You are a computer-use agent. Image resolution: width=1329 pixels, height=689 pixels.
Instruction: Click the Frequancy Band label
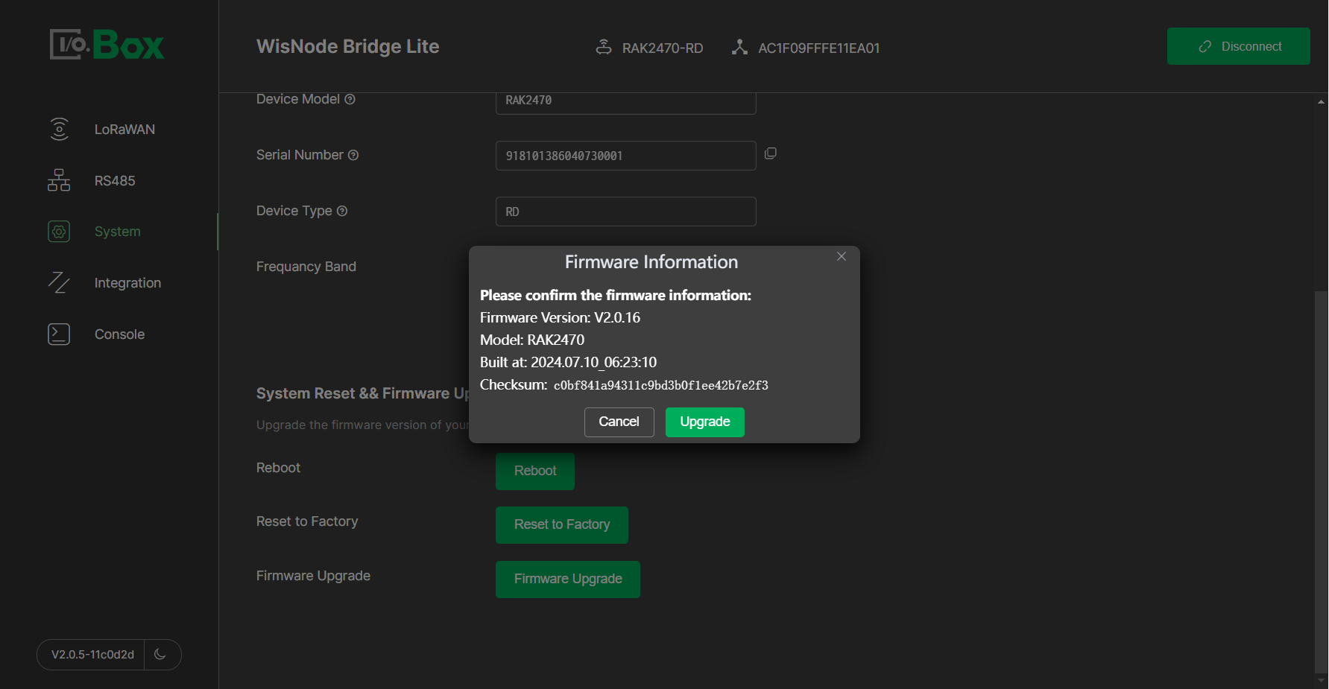pyautogui.click(x=306, y=267)
